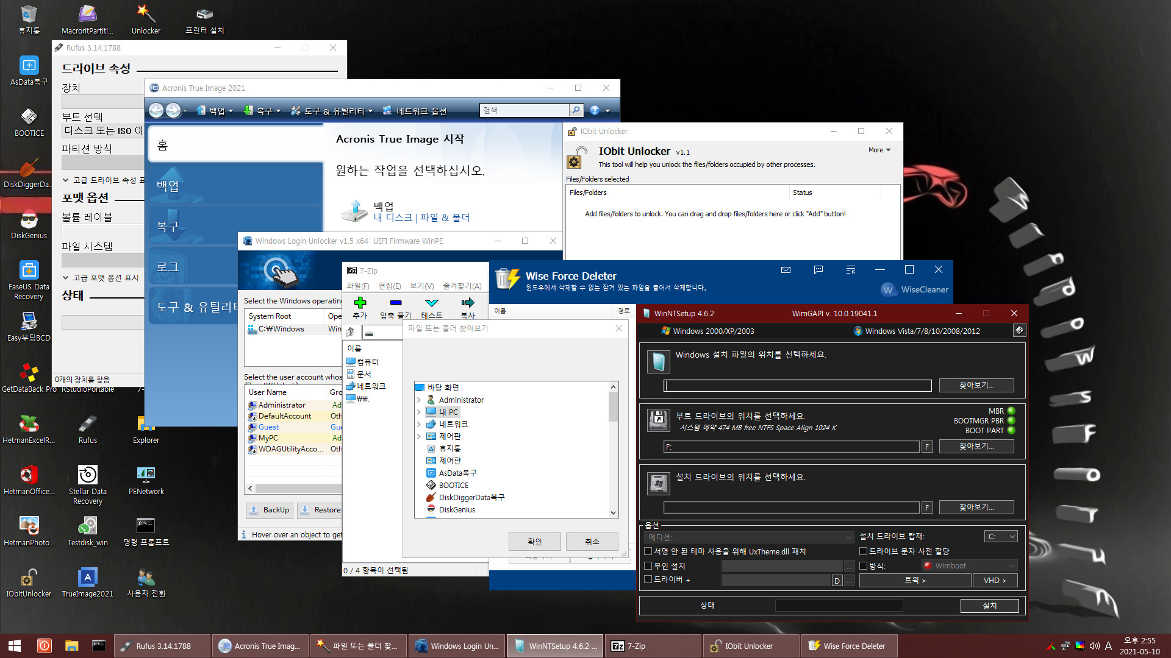Click the Acronis forward navigation arrow
The image size is (1171, 658).
tap(173, 110)
